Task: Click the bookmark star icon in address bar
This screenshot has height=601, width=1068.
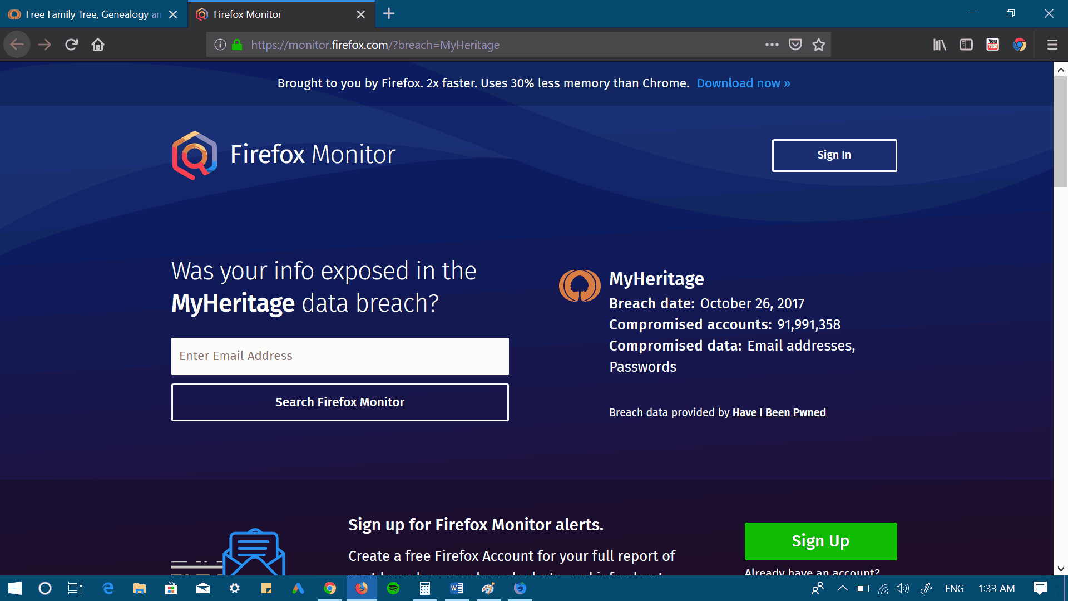Action: (x=819, y=45)
